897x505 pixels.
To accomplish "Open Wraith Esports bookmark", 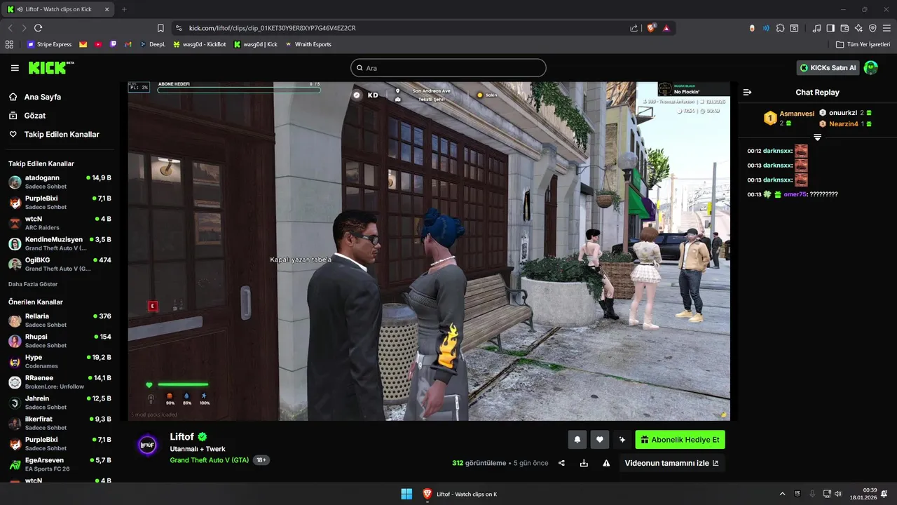I will click(x=308, y=44).
